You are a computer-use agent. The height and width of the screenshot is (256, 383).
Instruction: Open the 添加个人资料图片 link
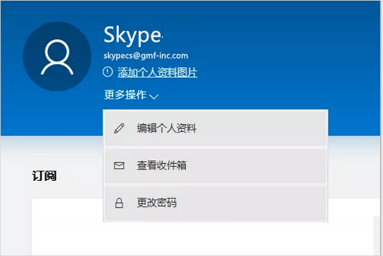[x=158, y=73]
